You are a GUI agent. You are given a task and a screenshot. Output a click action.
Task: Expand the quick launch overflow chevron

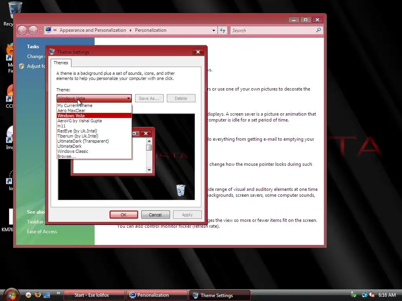tap(58, 293)
